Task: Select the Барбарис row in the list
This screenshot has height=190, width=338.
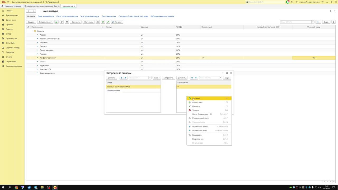Action: tap(181, 42)
